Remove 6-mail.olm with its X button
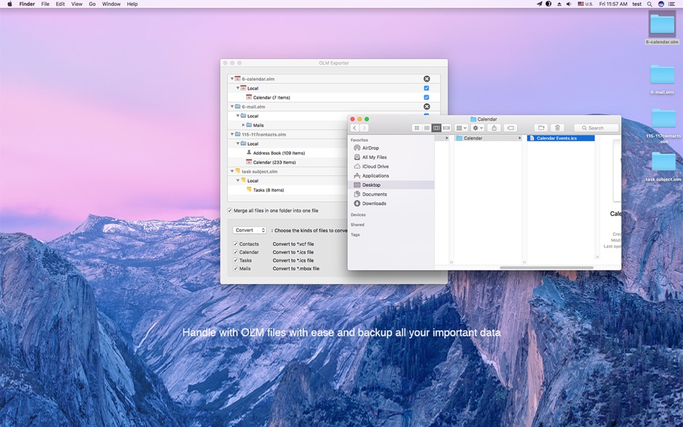 tap(426, 106)
